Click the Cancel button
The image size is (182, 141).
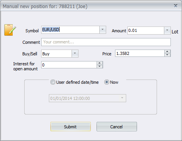[x=117, y=127]
